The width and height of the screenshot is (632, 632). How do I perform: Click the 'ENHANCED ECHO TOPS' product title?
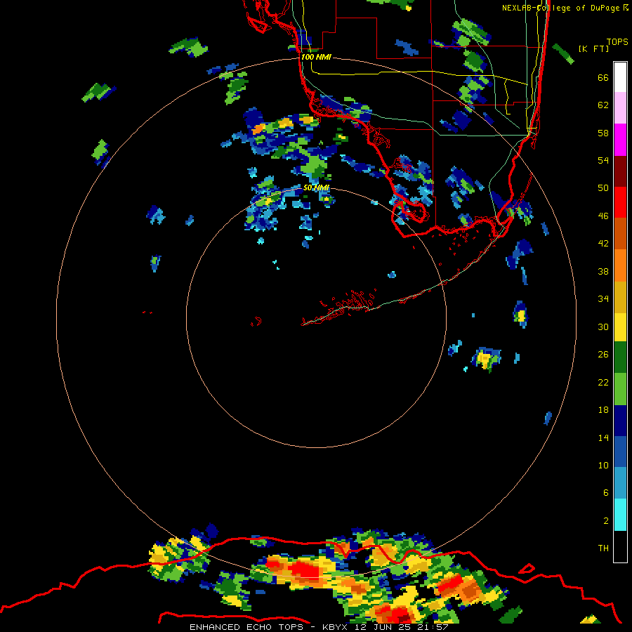(246, 627)
